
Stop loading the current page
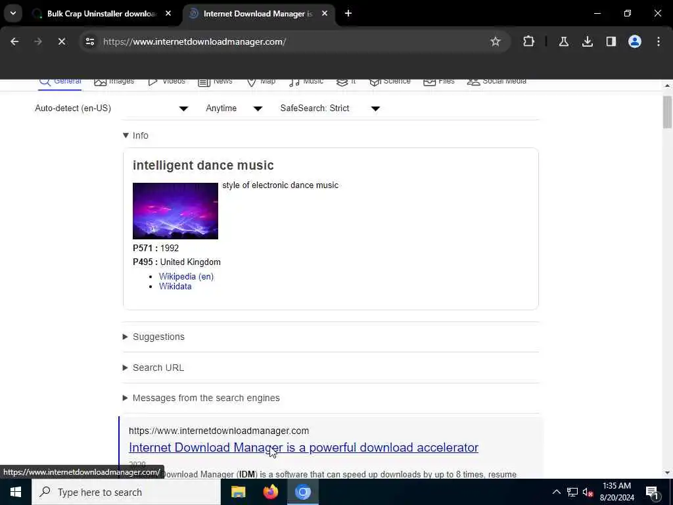click(61, 41)
